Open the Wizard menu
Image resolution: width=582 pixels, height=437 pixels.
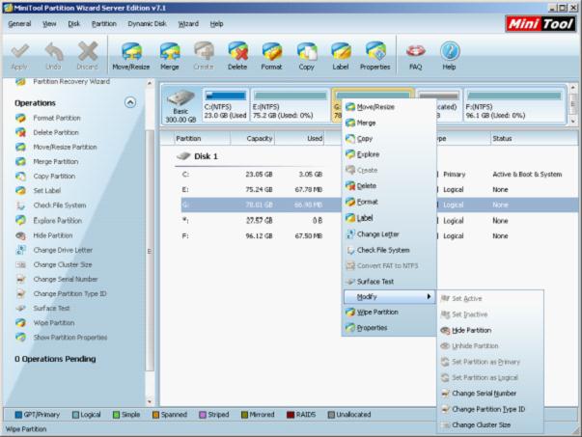point(188,24)
